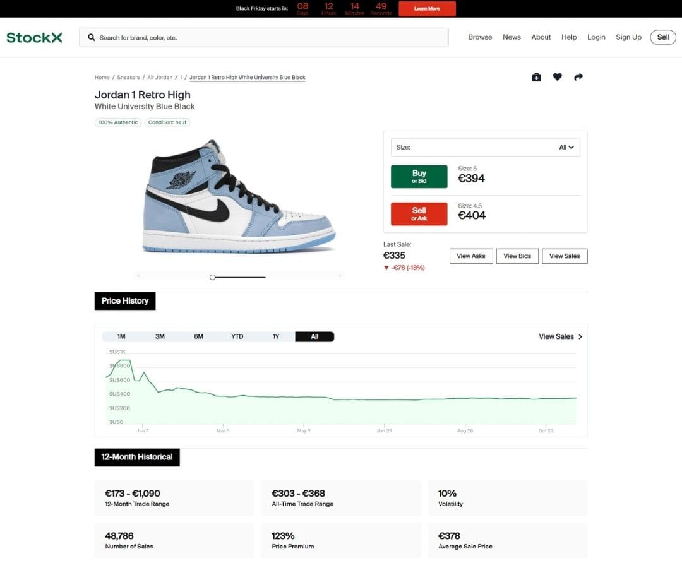Click the View Sales chevron arrow
Viewport: 682px width, 568px height.
[x=580, y=337]
